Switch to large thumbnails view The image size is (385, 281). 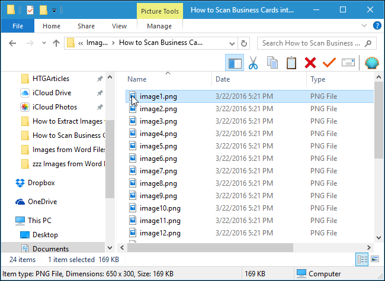coord(374,259)
